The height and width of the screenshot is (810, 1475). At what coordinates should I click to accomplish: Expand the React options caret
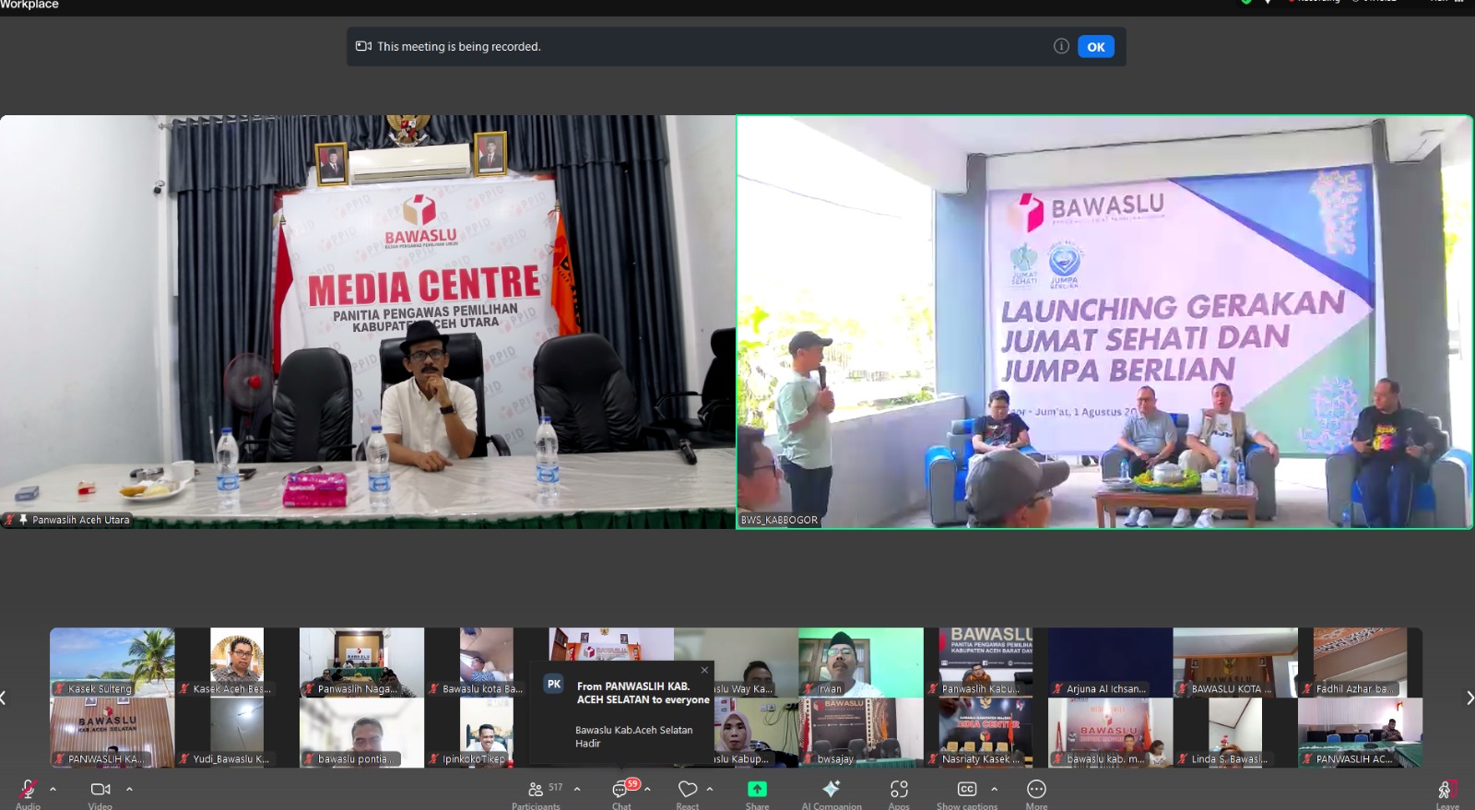coord(710,789)
